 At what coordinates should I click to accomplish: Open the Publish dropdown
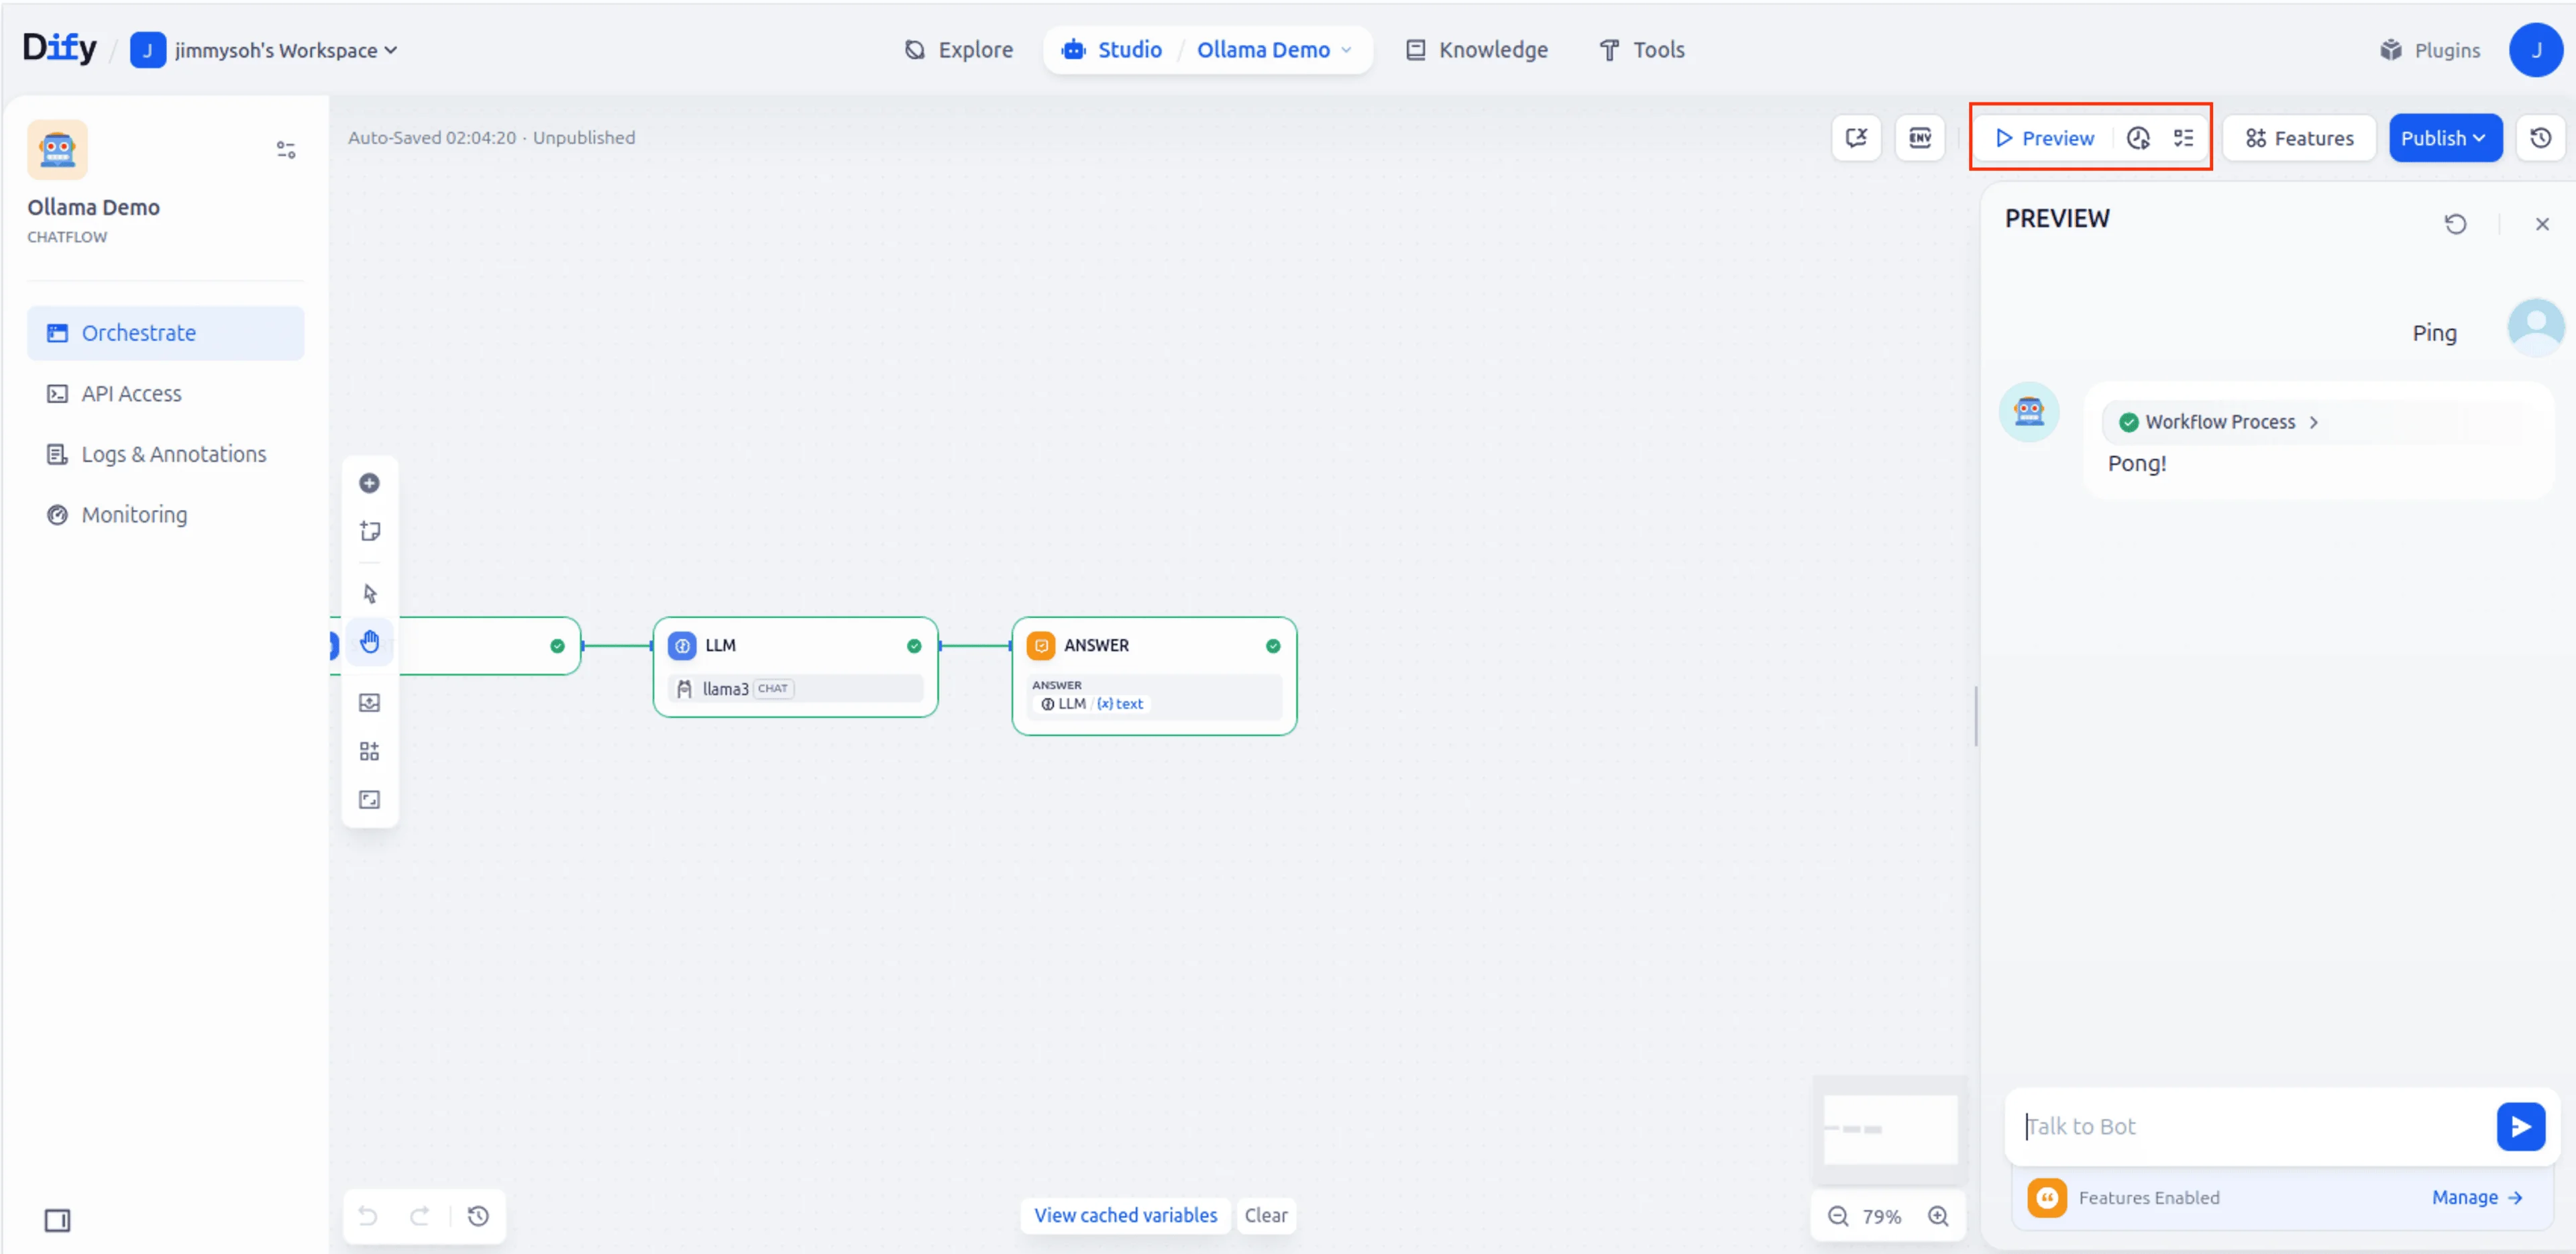[x=2445, y=138]
